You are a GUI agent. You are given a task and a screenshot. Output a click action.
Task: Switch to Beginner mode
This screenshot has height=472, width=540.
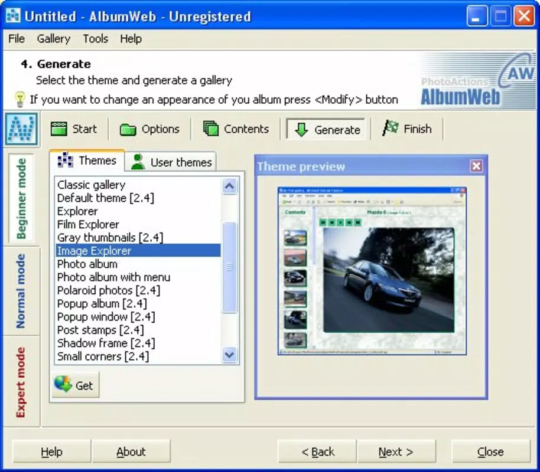pos(21,198)
